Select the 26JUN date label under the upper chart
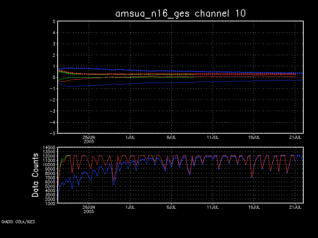 click(x=89, y=137)
